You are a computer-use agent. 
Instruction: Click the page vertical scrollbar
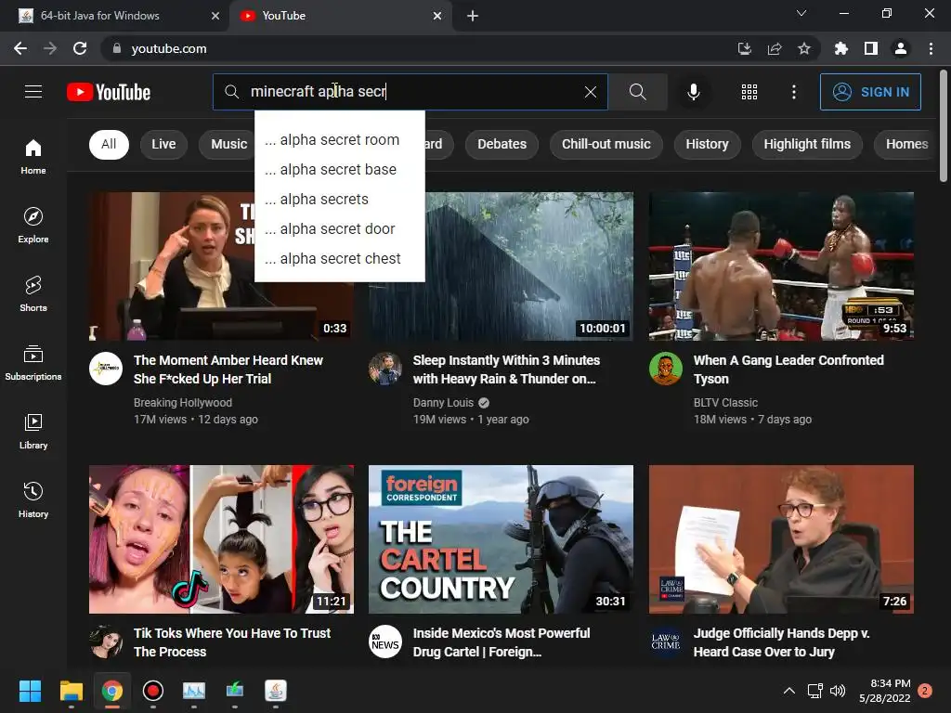point(944,126)
